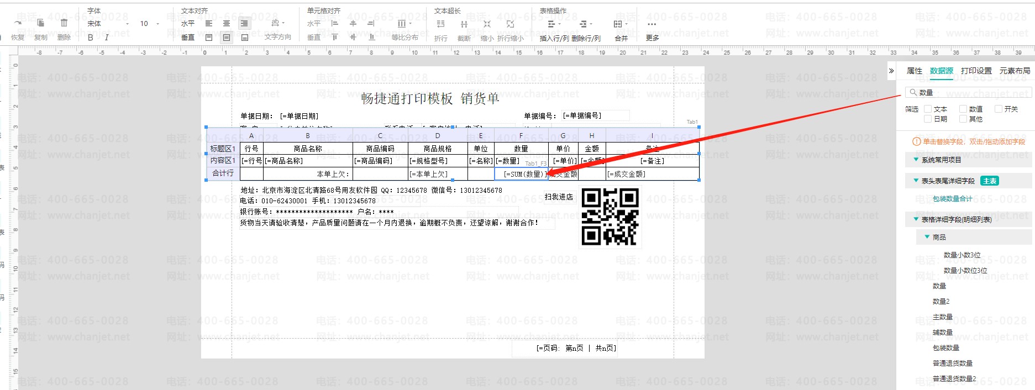Click the 截断 (truncate) icon
This screenshot has height=390, width=1035.
tap(464, 24)
